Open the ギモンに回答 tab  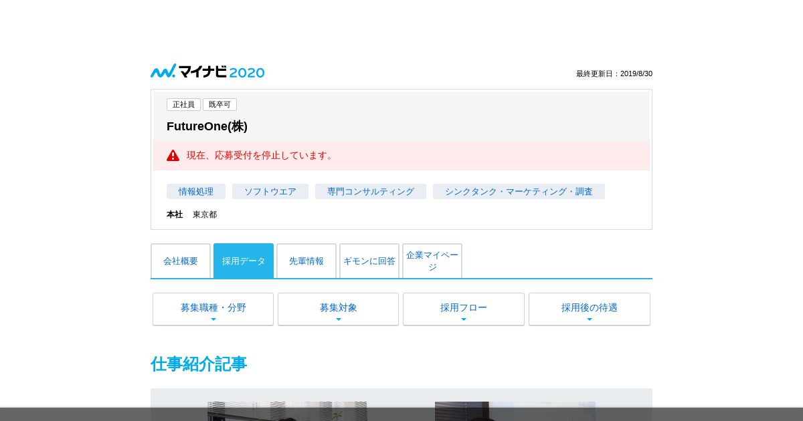(x=369, y=261)
